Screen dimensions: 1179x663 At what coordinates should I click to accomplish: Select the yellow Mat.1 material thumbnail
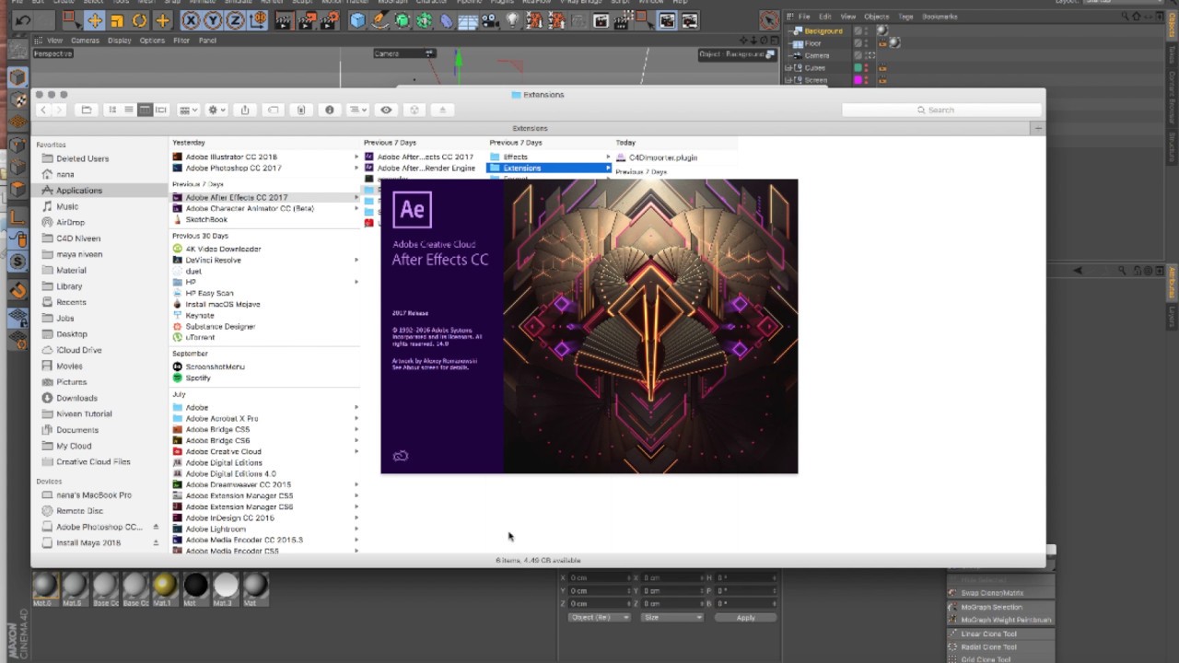[x=165, y=586]
